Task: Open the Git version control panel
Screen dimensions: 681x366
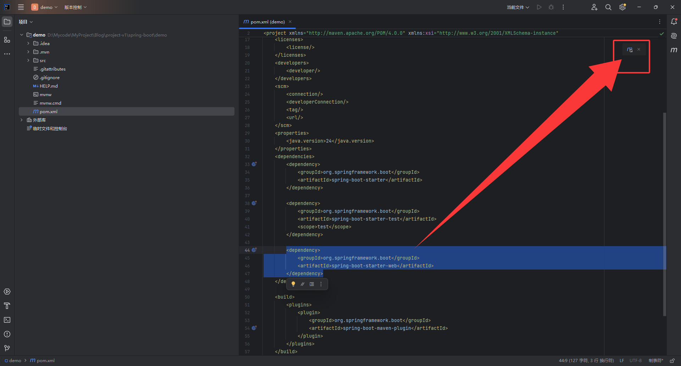Action: click(x=7, y=348)
